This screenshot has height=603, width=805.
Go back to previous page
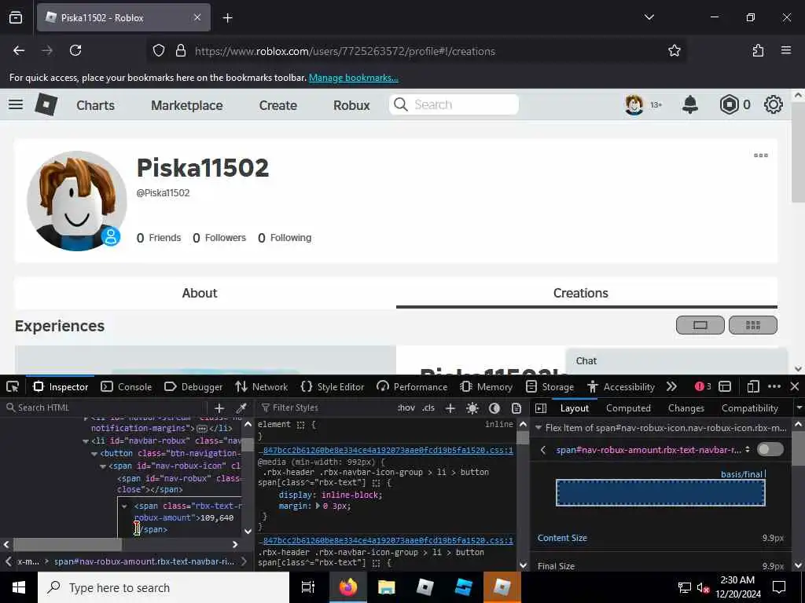tap(19, 50)
